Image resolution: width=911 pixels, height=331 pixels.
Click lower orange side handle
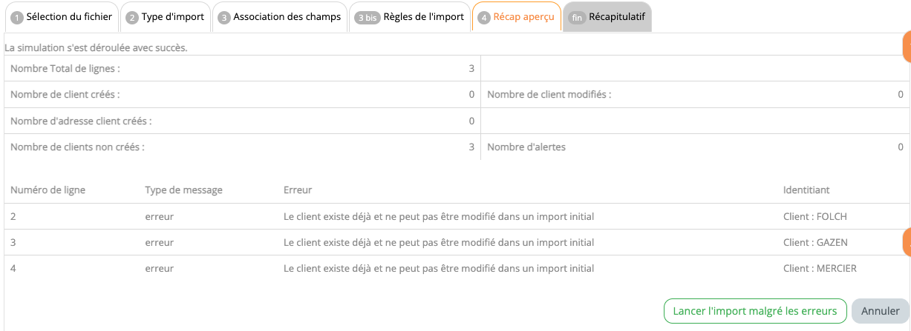[x=906, y=242]
